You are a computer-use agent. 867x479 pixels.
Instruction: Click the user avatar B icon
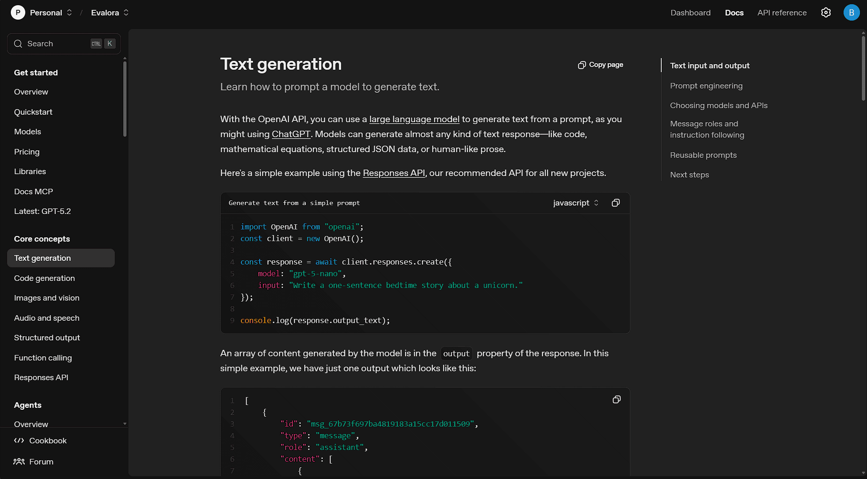pos(851,13)
